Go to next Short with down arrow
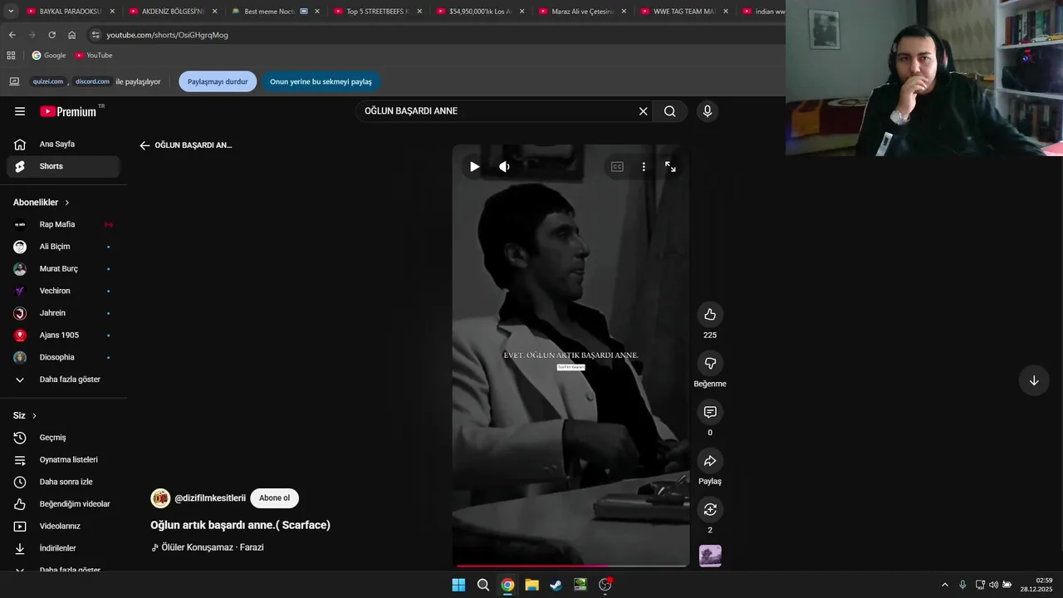1063x598 pixels. tap(1034, 380)
